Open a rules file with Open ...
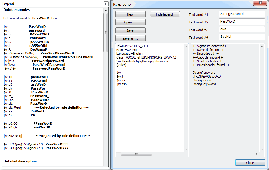Image resolution: width=269 pixels, height=170 pixels. click(x=130, y=22)
